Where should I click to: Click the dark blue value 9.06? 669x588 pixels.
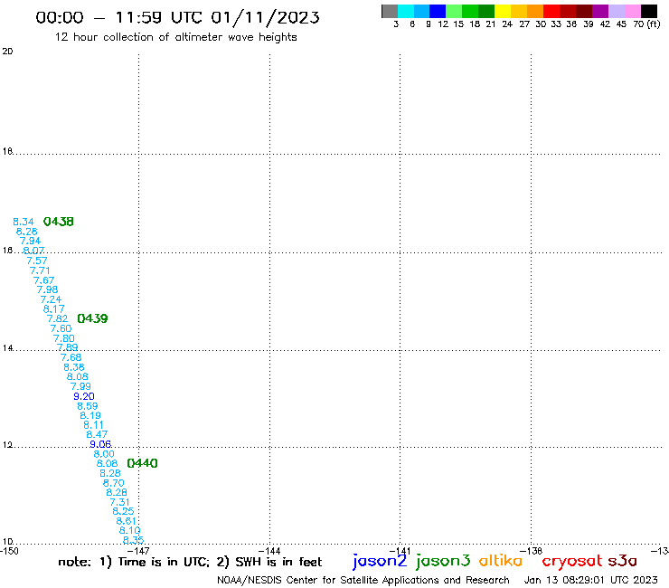(x=100, y=444)
